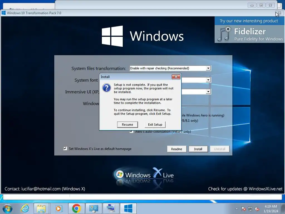Click Check for updates @ WindowsXLive.net text
The image size is (285, 214).
[245, 189]
